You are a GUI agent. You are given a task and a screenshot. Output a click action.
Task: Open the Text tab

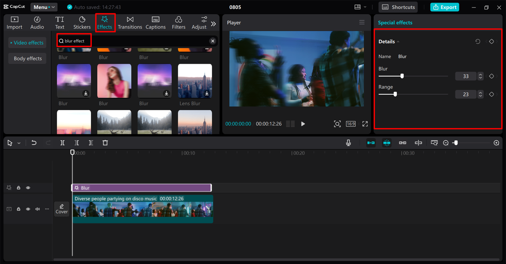pyautogui.click(x=60, y=23)
